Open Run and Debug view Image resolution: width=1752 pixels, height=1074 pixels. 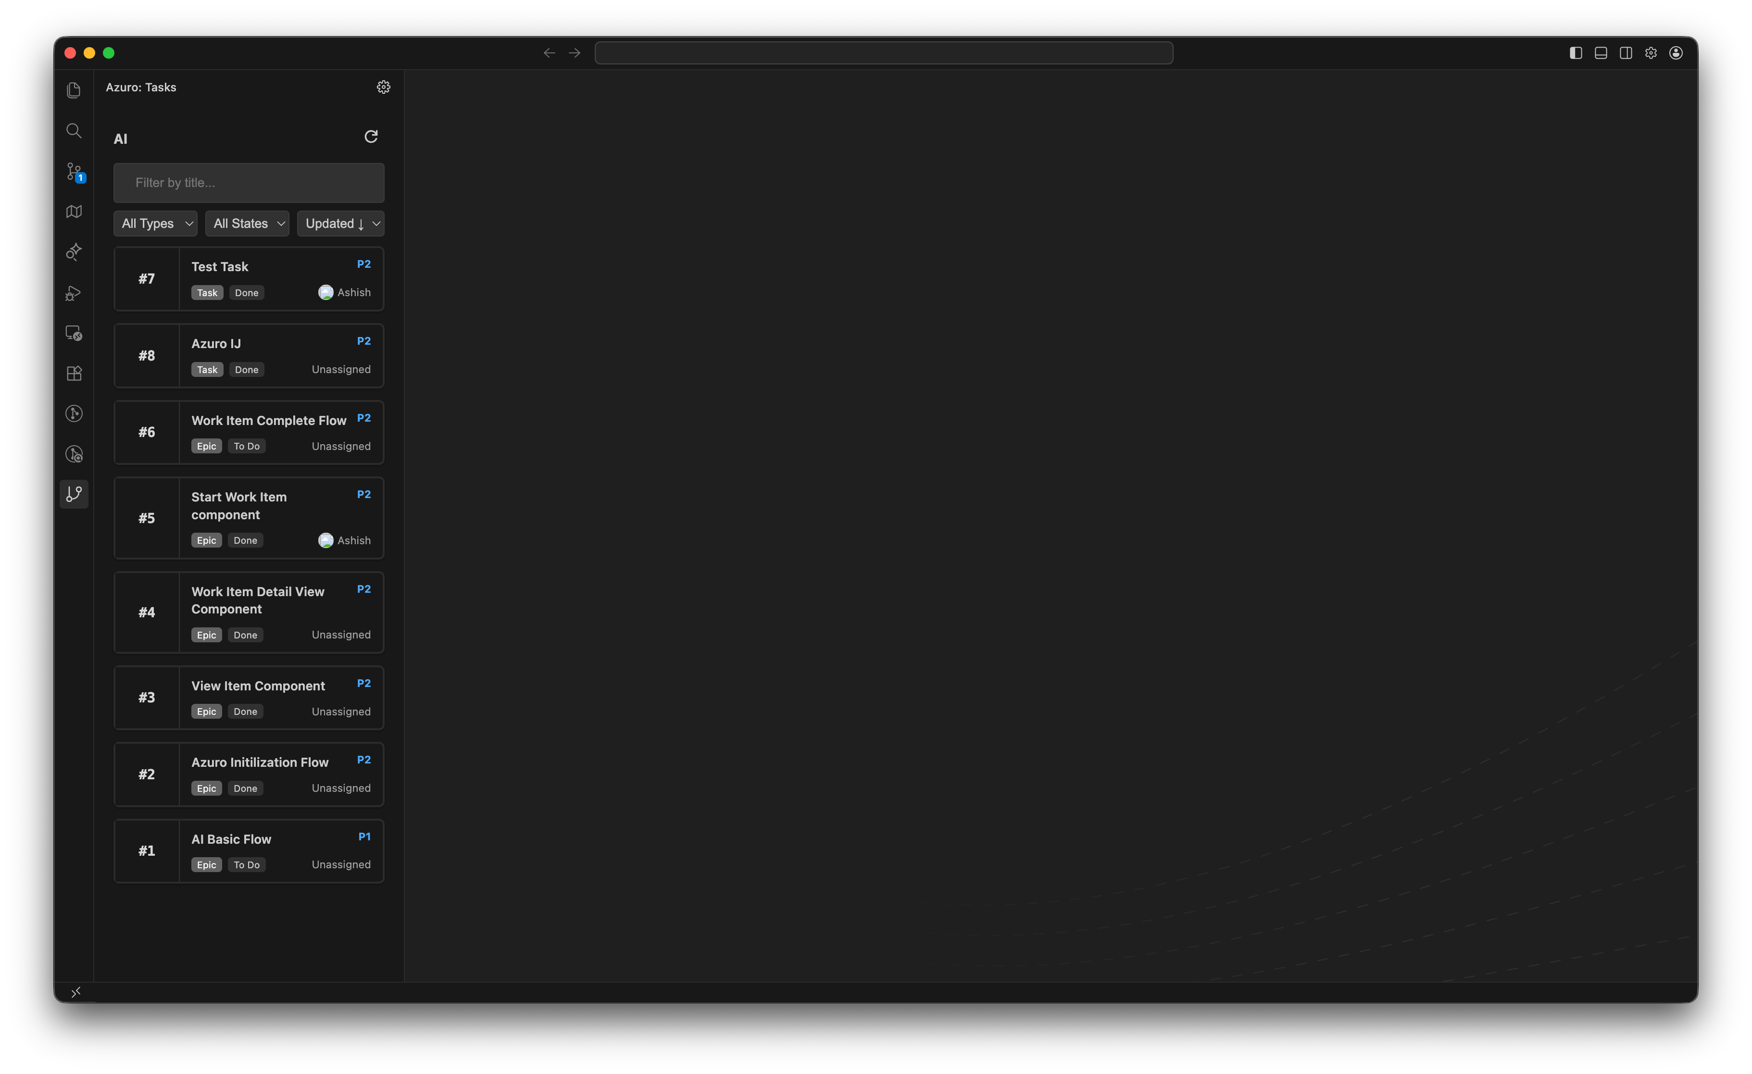74,293
